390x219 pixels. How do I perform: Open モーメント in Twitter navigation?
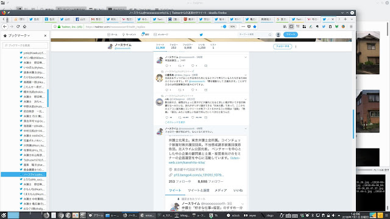(129, 35)
